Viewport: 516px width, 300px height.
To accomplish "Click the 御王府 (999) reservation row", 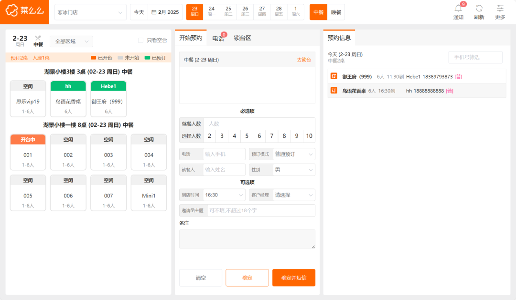I will pos(417,77).
